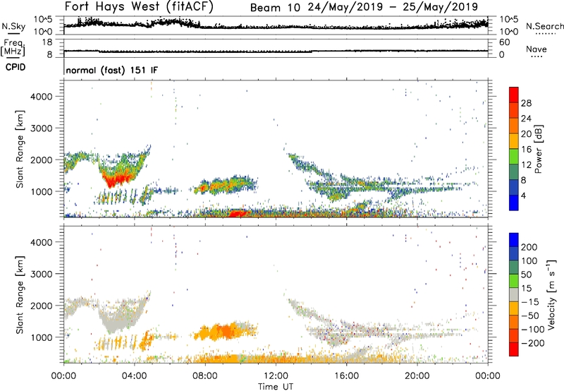Viewport: 564px width, 391px height.
Task: Click the date range '24/May/2019 - 25/May/2019'
Action: (x=393, y=7)
